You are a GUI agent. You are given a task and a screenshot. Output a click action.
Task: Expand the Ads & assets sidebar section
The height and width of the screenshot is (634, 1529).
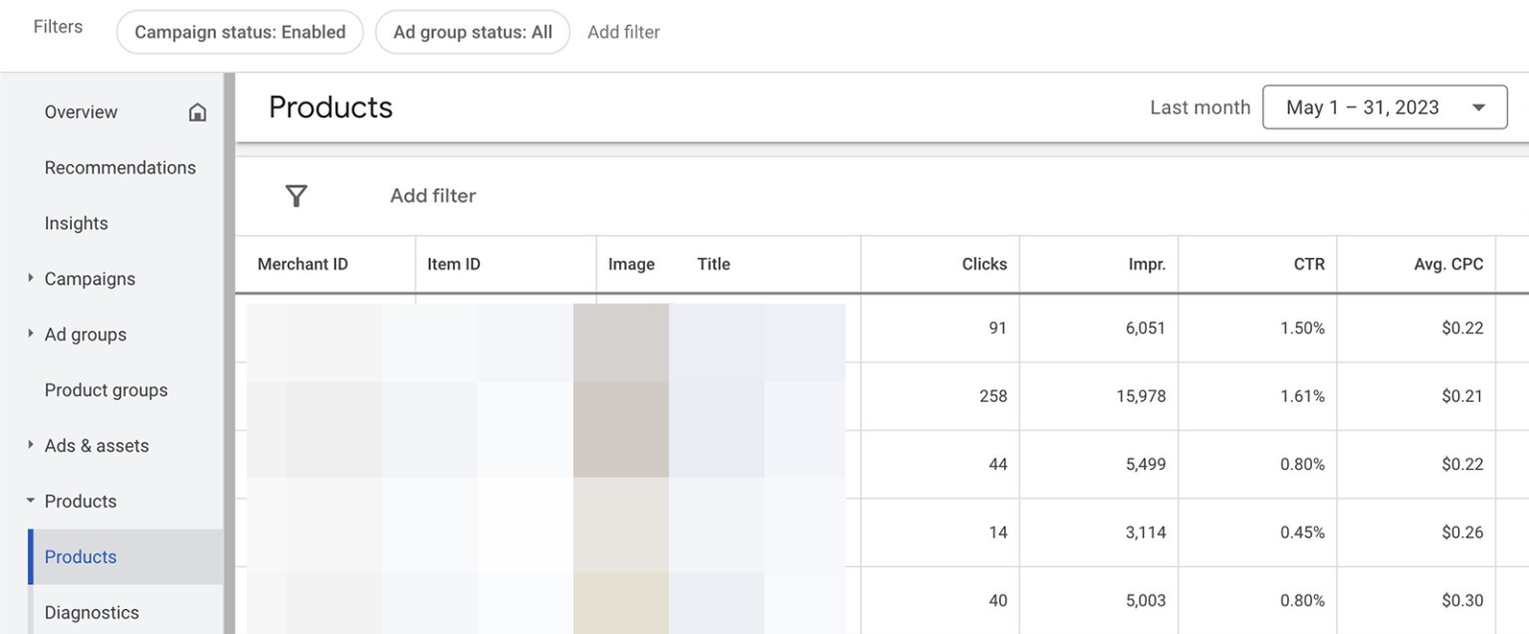point(31,446)
